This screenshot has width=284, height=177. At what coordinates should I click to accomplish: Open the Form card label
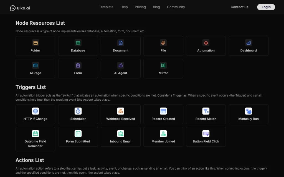pos(78,73)
